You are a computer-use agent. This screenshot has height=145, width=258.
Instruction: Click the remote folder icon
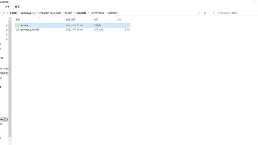17,25
